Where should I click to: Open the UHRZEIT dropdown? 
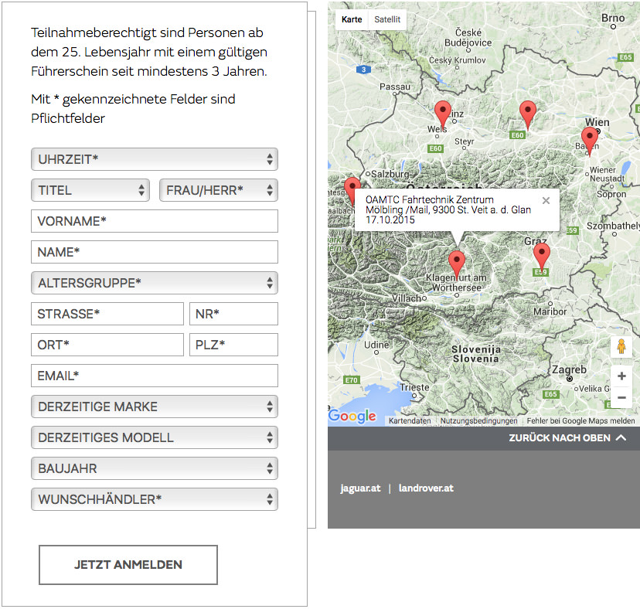pos(155,159)
